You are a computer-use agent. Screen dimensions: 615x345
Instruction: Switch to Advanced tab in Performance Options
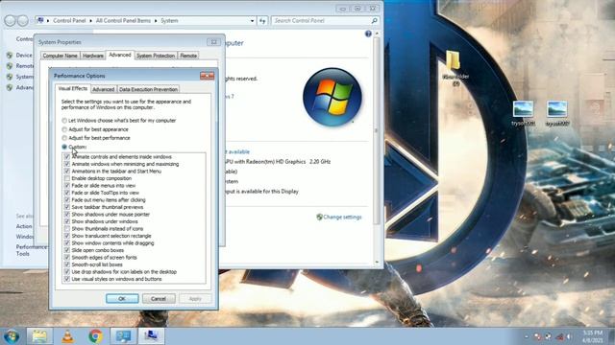(x=103, y=89)
